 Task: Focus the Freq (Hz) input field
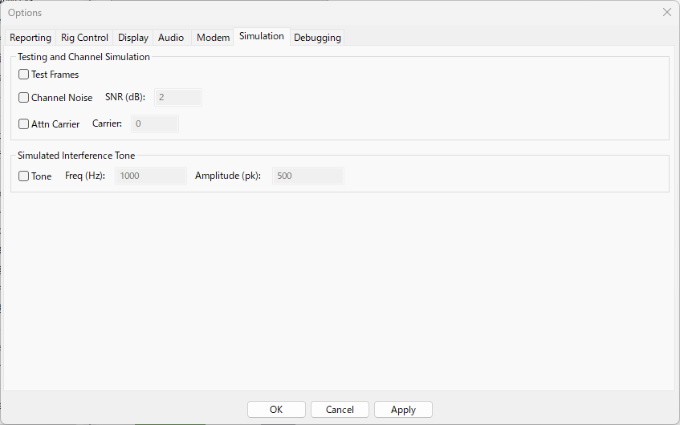pyautogui.click(x=151, y=176)
